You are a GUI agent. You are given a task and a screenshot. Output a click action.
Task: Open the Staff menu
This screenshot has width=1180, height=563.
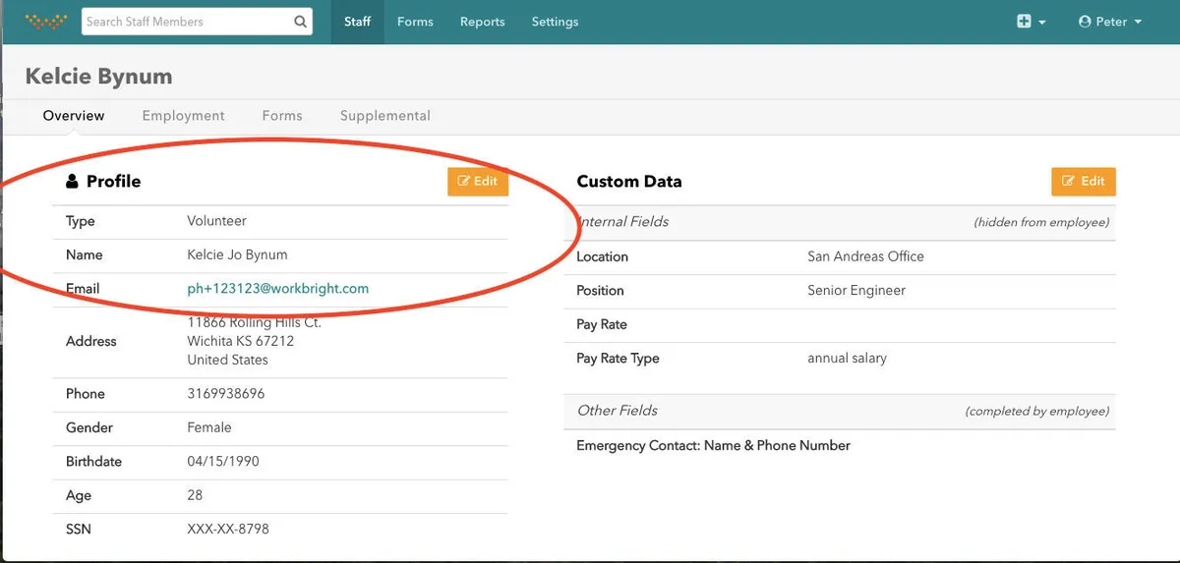357,22
